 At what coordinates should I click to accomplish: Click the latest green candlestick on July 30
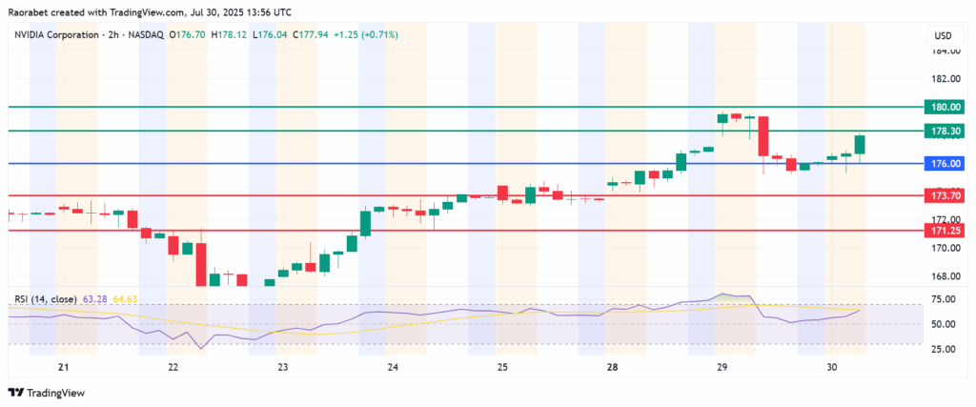click(860, 144)
